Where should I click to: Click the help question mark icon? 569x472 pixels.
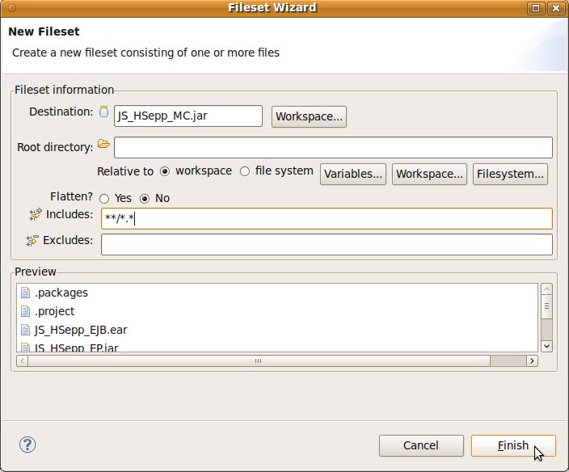[x=27, y=445]
